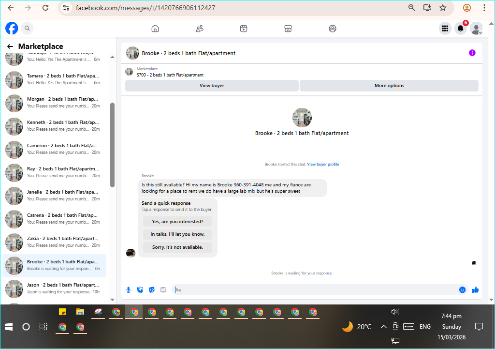Viewport: 495px width, 349px height.
Task: Open the Facebook menu grid icon
Action: click(x=445, y=29)
